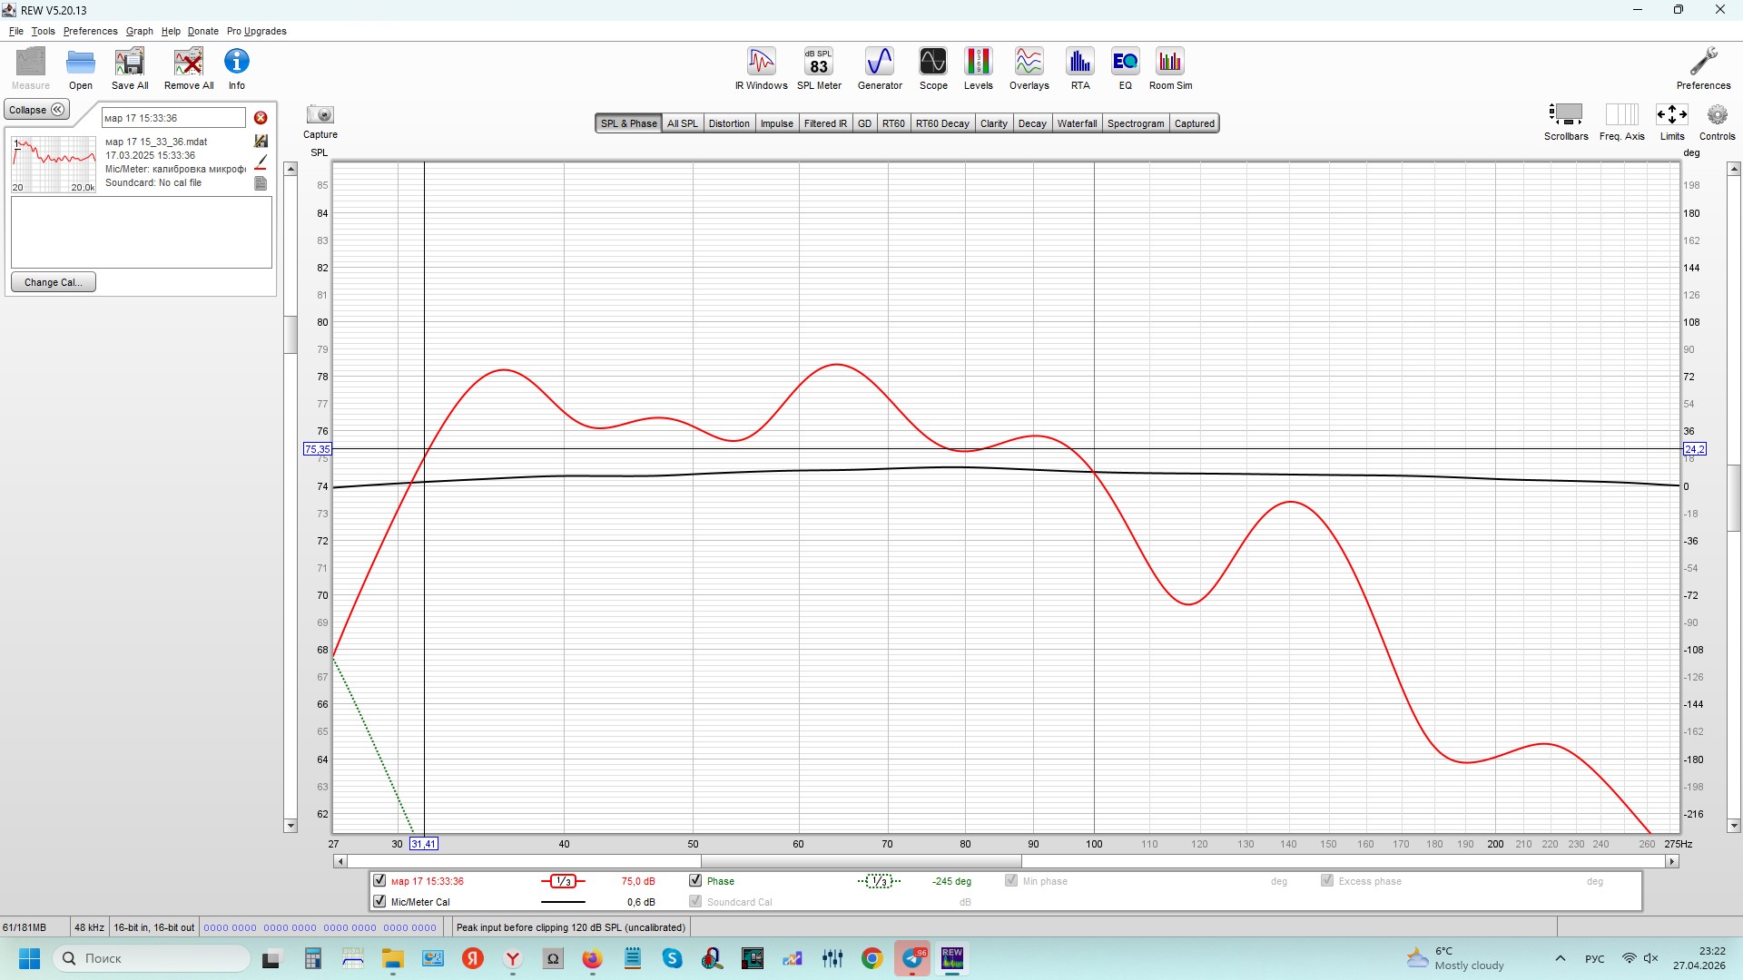Screen dimensions: 1743x980
Task: Switch to the Waterfall tab
Action: [1077, 123]
